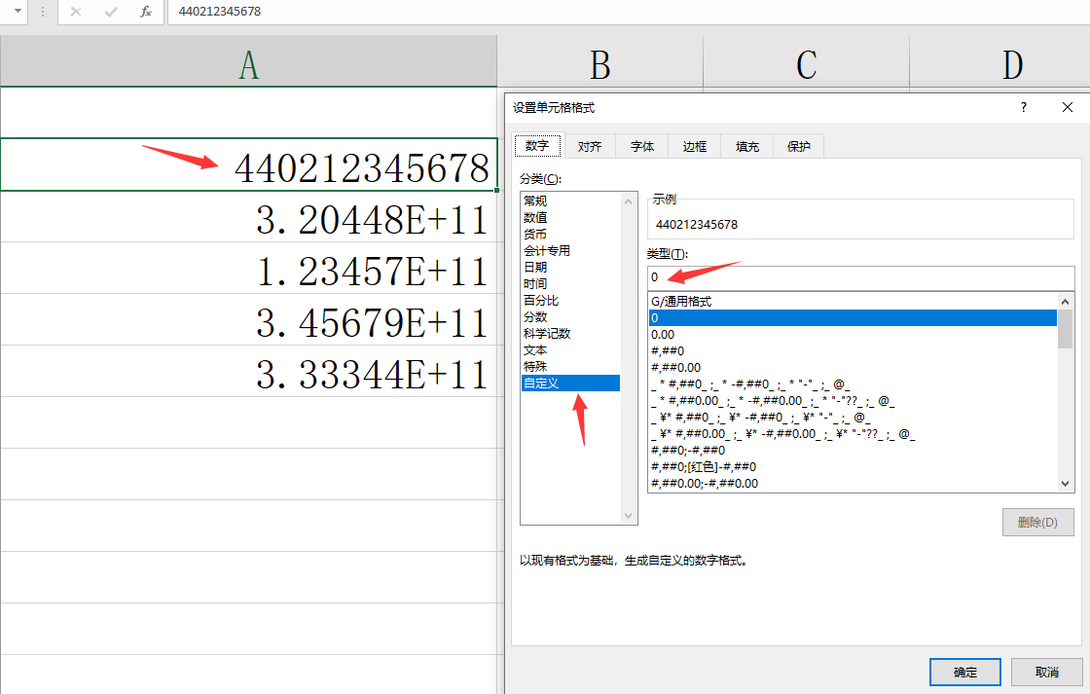Confirm with the 确定 button

point(964,672)
